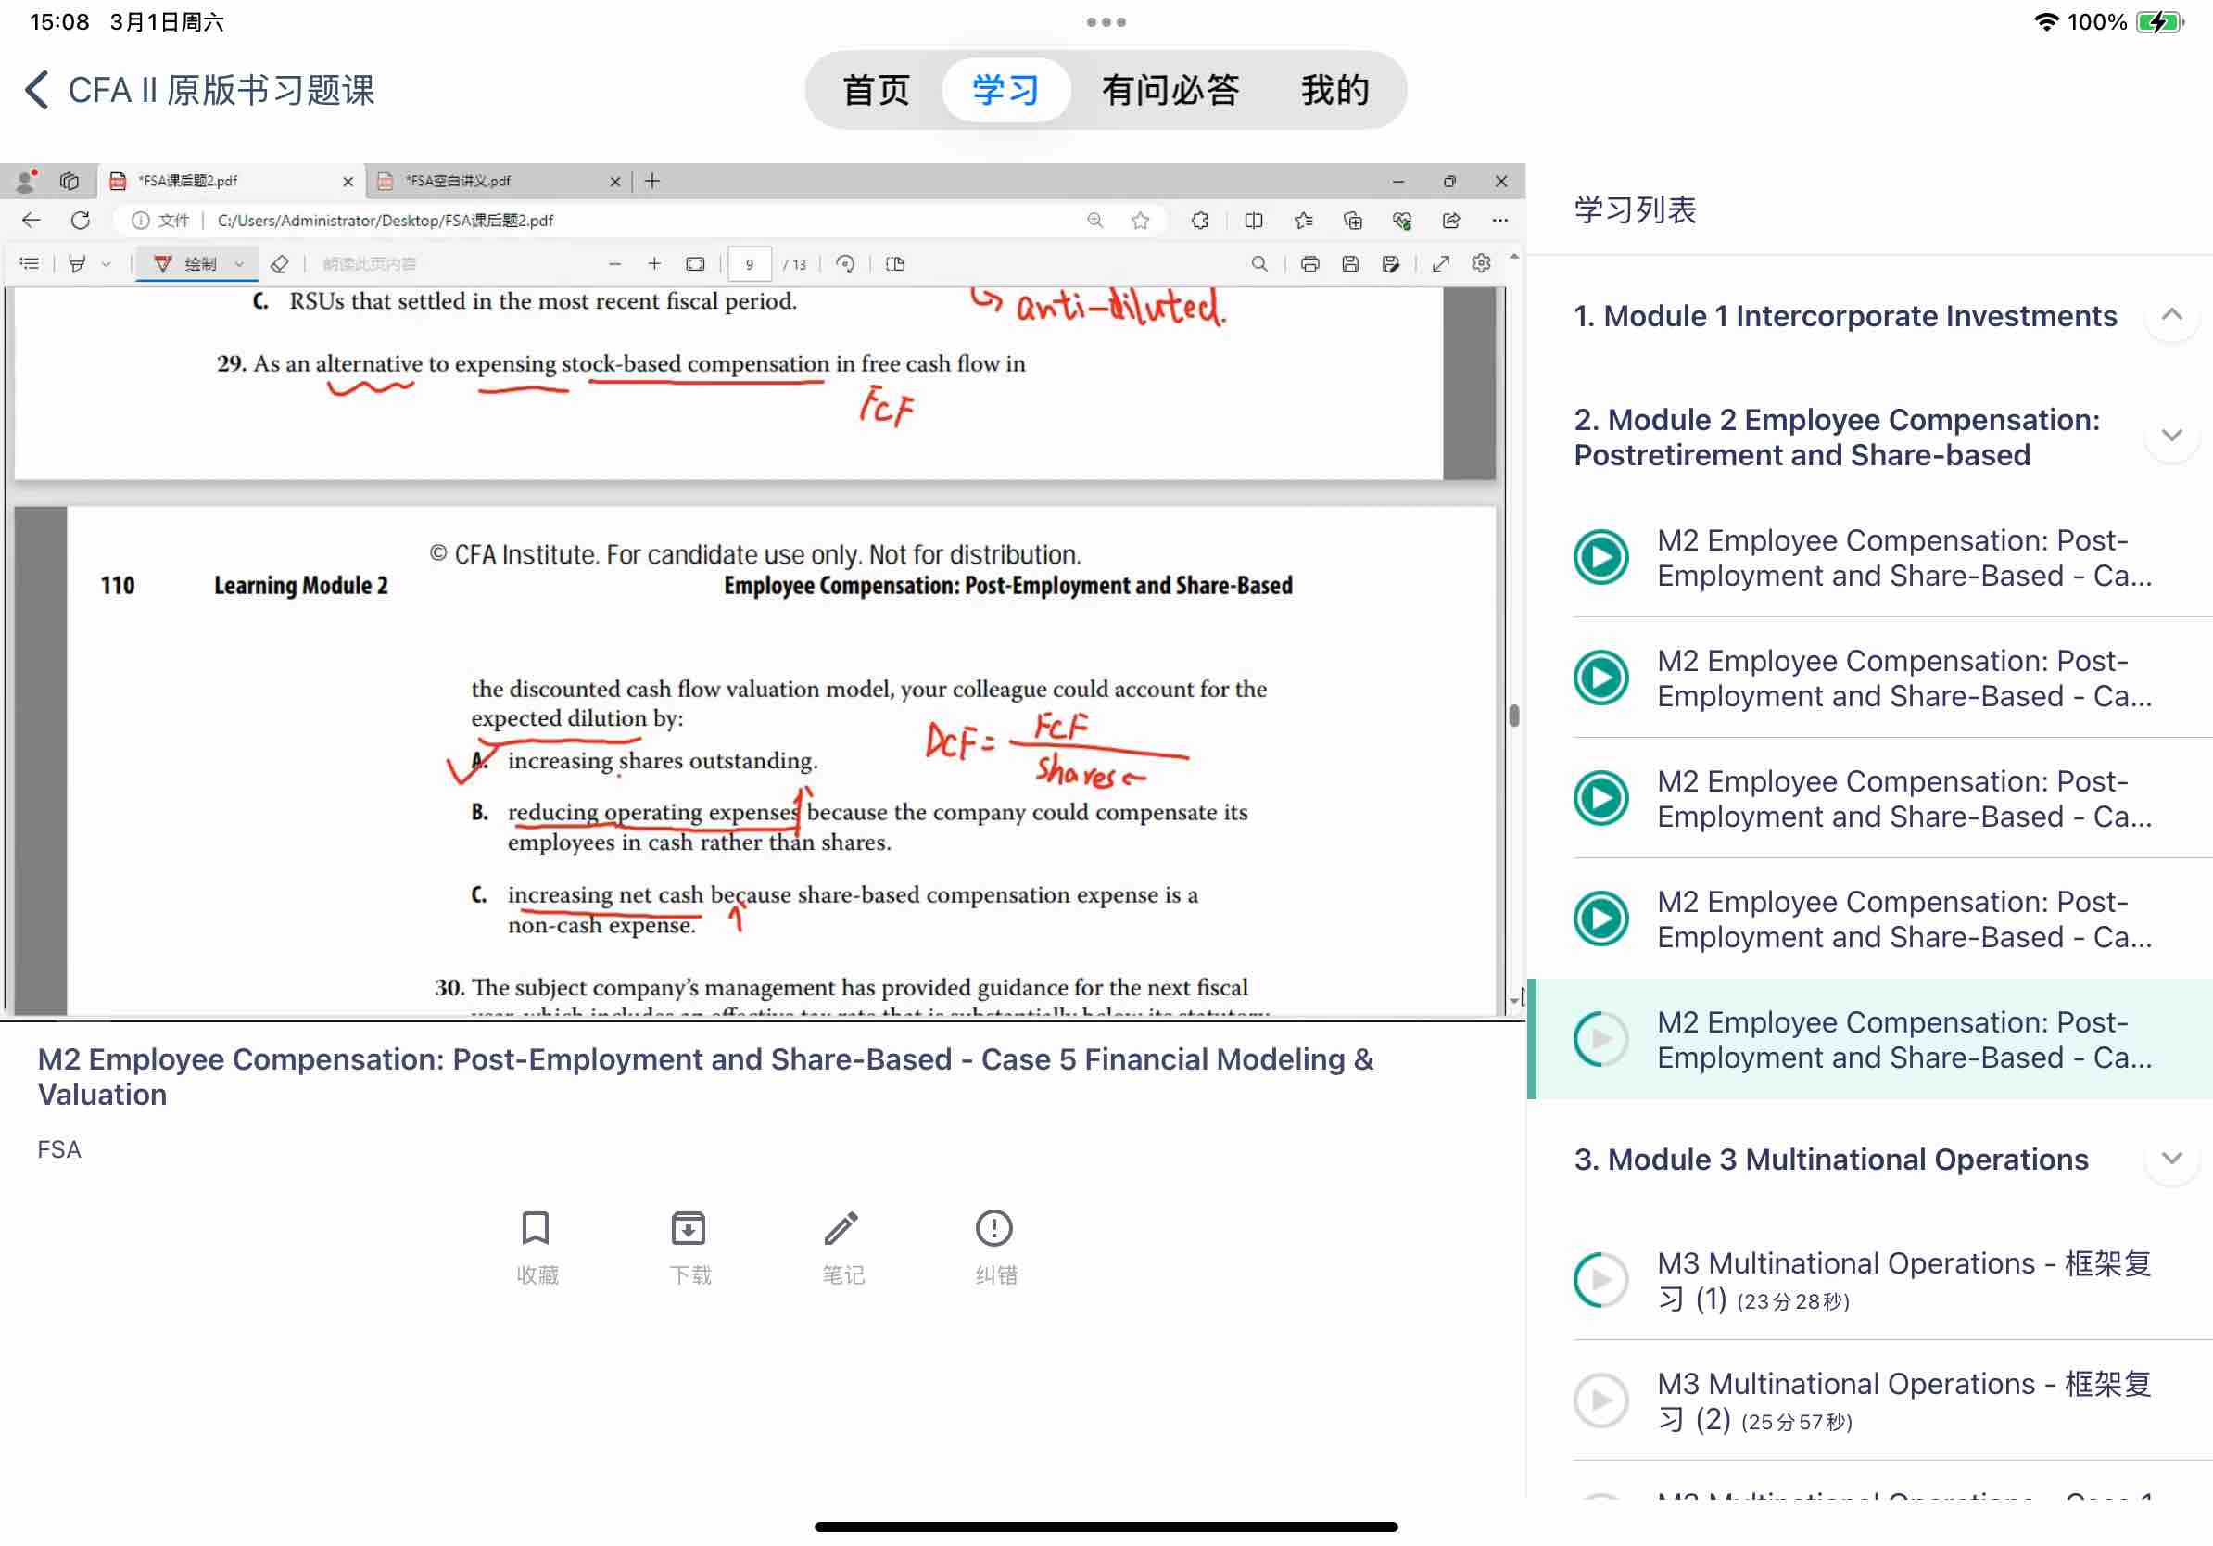This screenshot has width=2213, height=1546.
Task: Zoom out PDF with minus button
Action: 615,264
